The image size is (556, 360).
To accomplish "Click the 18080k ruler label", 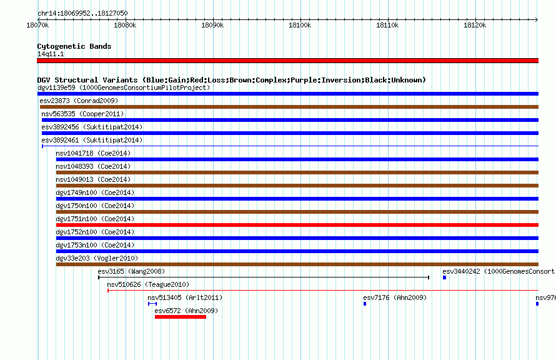I will click(125, 25).
